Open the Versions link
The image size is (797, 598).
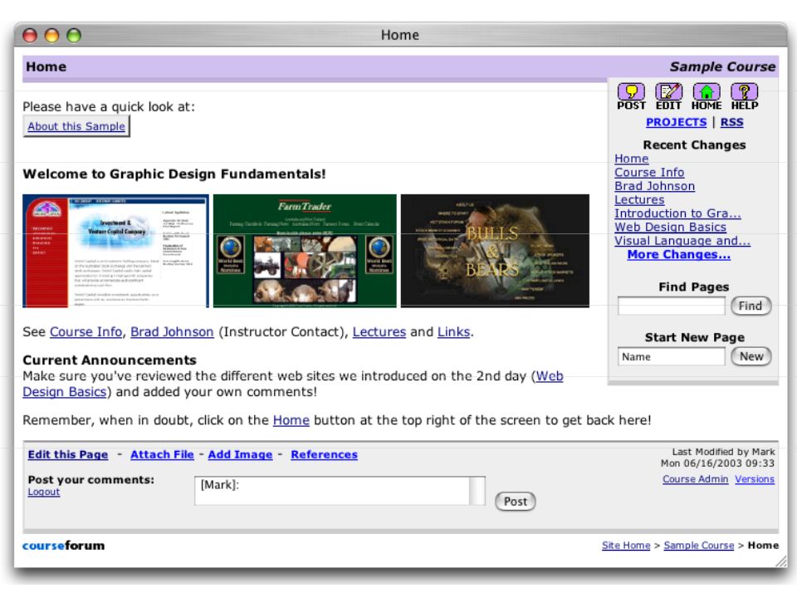point(755,479)
